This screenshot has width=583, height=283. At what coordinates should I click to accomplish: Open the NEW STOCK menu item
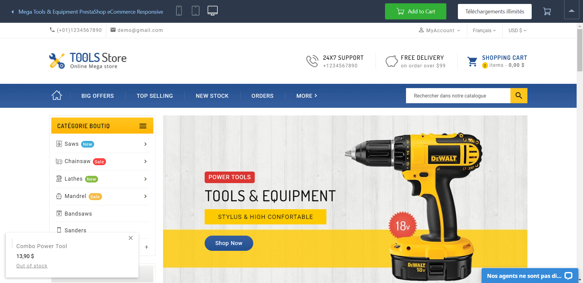click(212, 96)
